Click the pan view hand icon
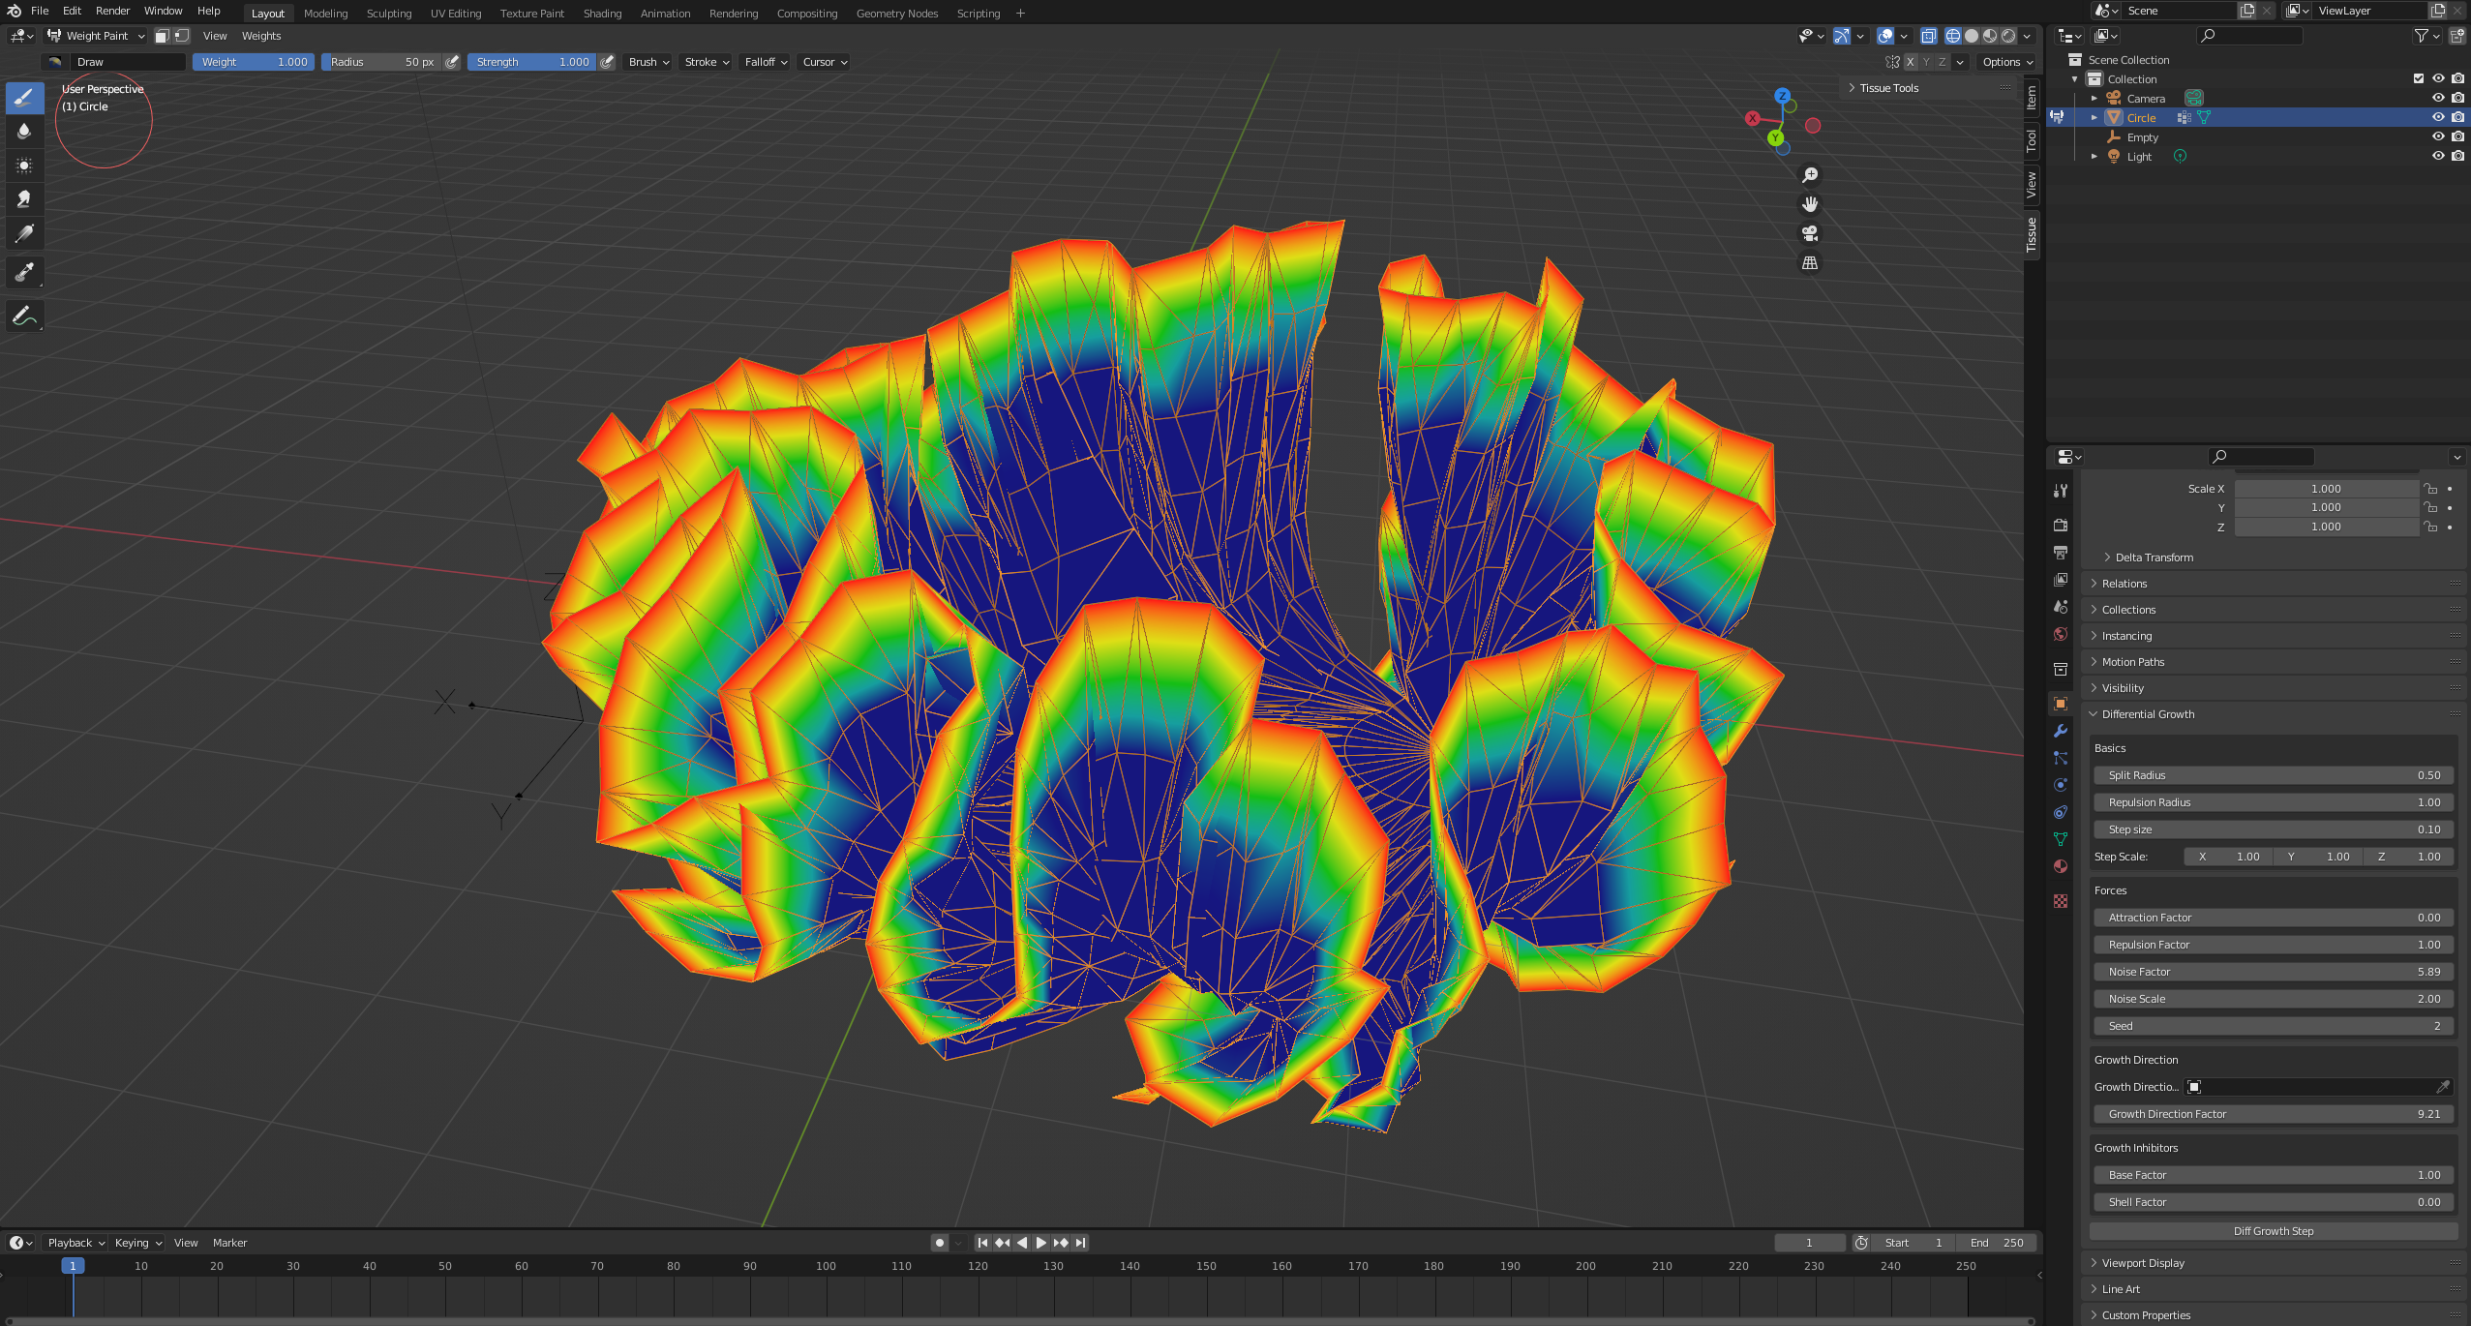Screen dimensions: 2471x1326 coord(1809,204)
